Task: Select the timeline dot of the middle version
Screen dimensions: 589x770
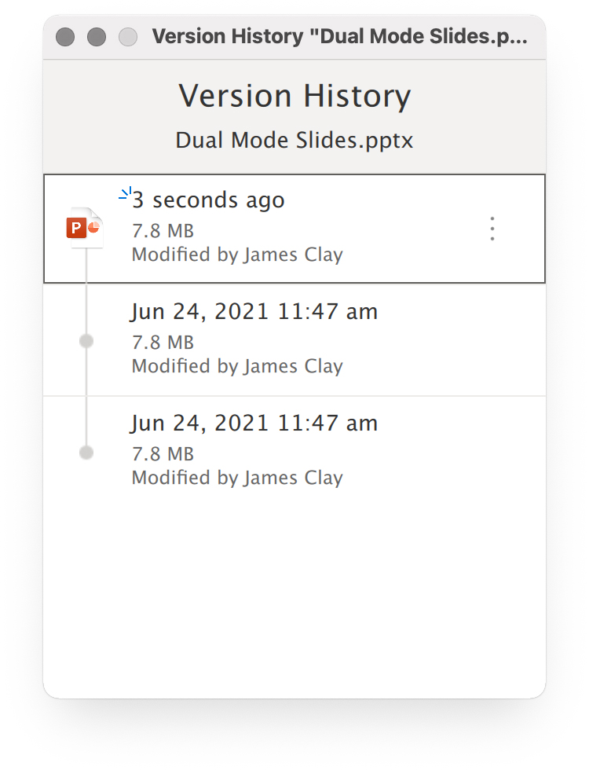Action: 86,341
